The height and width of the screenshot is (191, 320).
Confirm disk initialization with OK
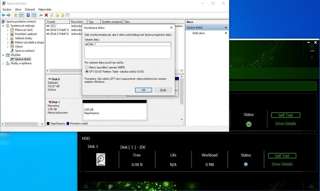click(143, 90)
